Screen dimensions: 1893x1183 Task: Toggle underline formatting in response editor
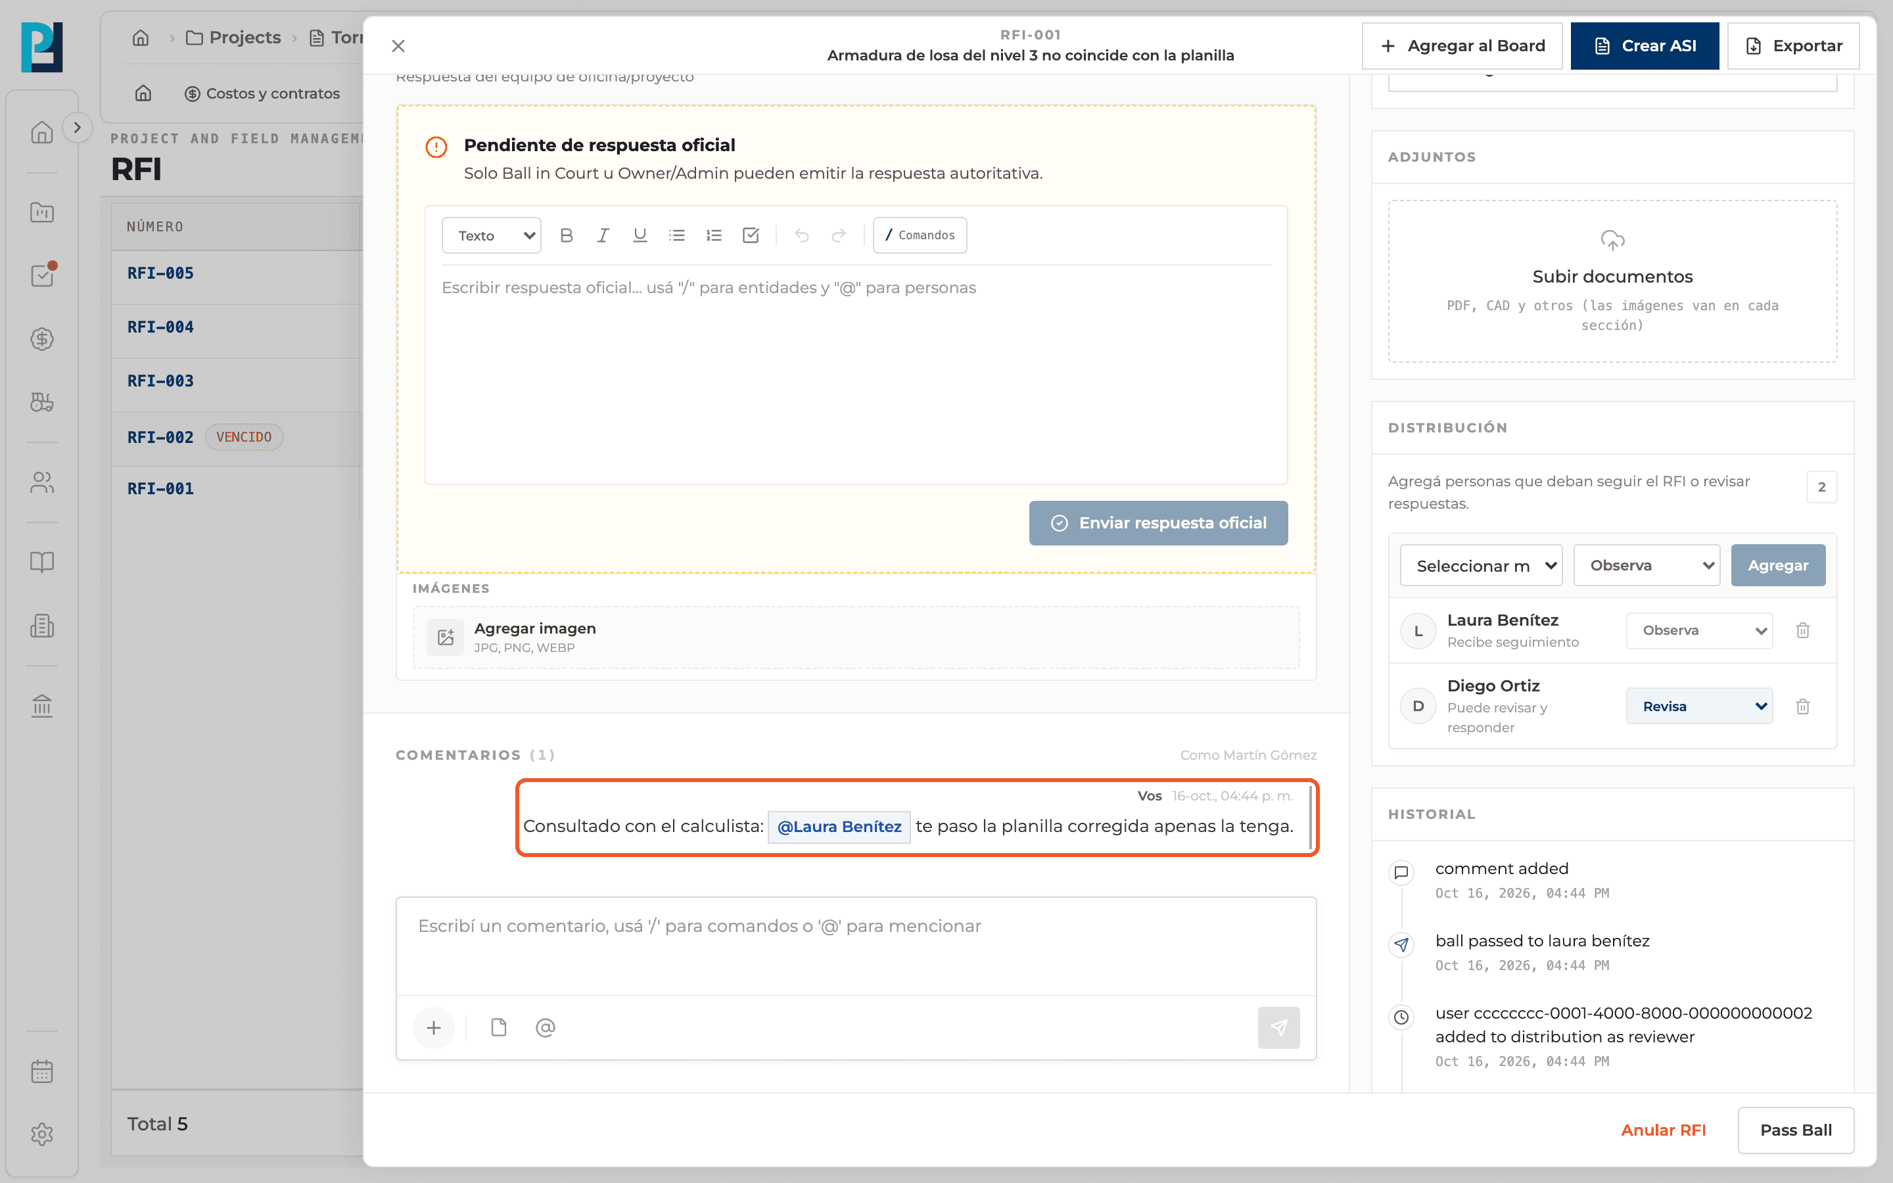(x=640, y=235)
